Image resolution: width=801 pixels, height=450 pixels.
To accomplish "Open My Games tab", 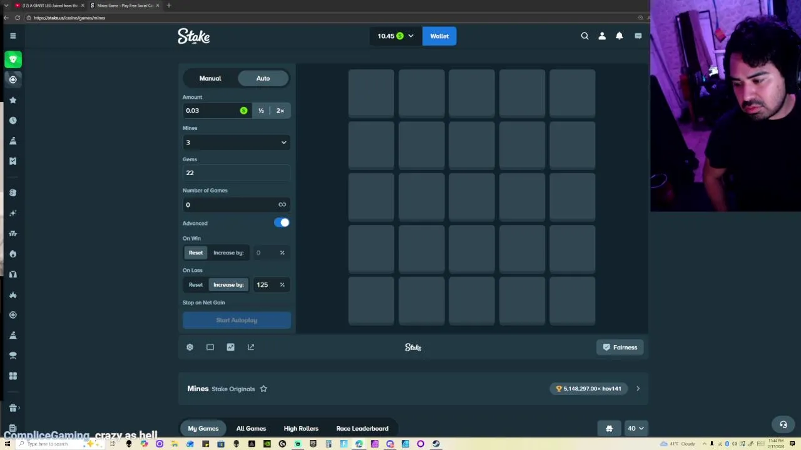I will tap(203, 429).
